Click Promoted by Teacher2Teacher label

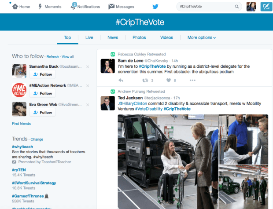pyautogui.click(x=44, y=162)
